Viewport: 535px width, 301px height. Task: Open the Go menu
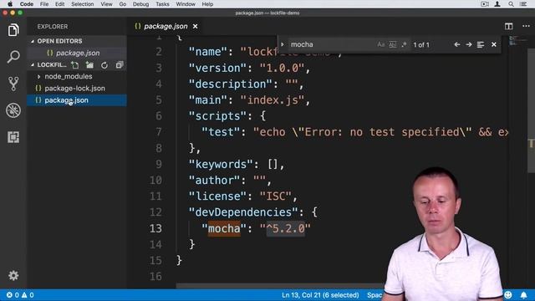point(123,4)
